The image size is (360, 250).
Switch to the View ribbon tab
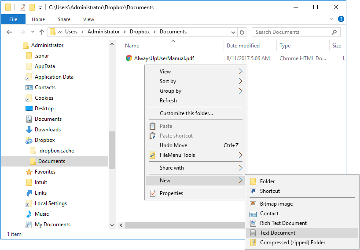tap(88, 19)
